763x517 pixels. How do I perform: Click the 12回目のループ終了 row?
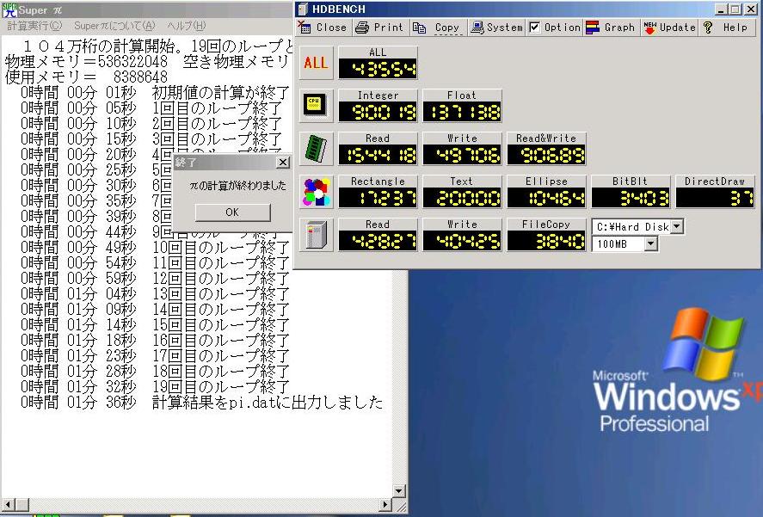pos(155,278)
